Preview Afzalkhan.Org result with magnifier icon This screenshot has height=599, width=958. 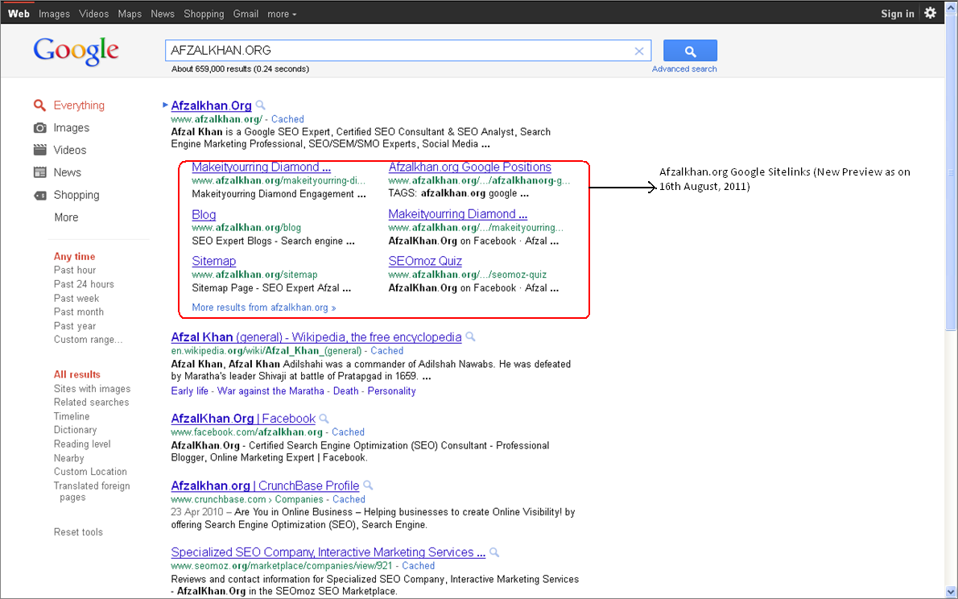(x=260, y=105)
